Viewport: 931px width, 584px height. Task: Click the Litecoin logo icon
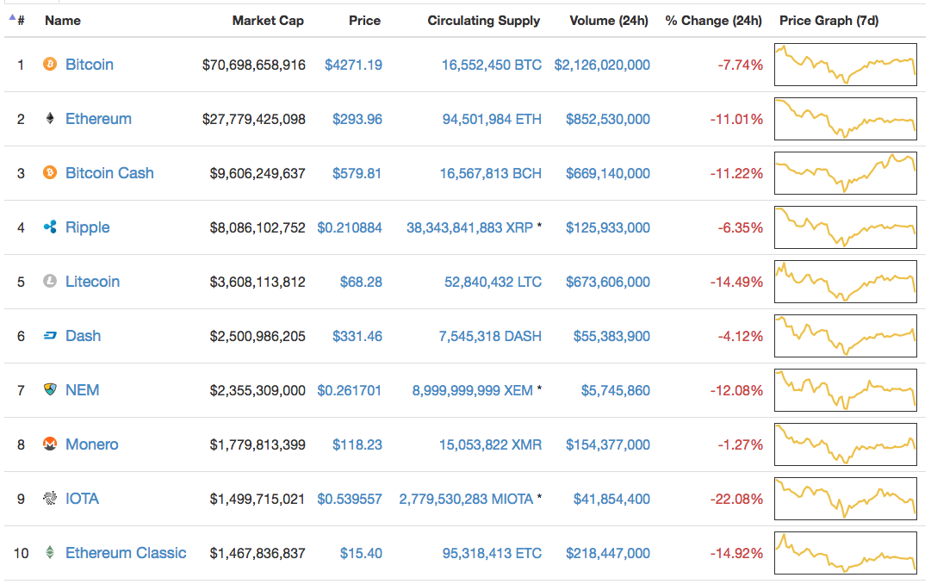pos(50,282)
